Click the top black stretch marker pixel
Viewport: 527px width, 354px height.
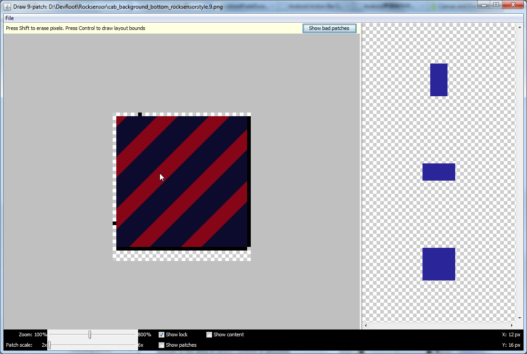coord(140,114)
